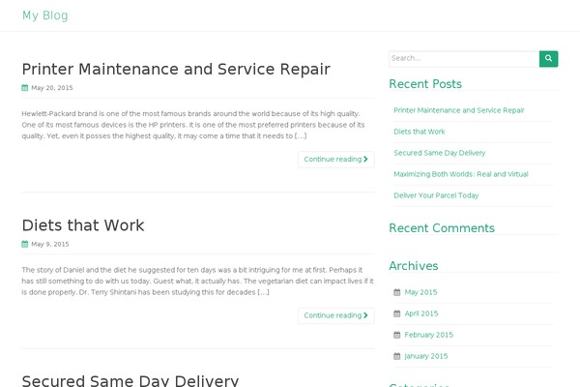Click the Daniel diet story excerpt paragraph
Viewport: 580px width, 387px height.
pos(197,282)
